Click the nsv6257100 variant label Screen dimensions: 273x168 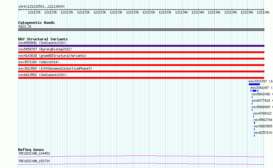coord(263,133)
